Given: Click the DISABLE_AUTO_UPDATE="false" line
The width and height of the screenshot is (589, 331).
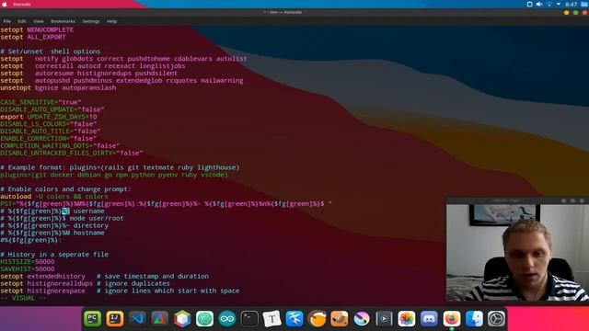Looking at the screenshot, I should [x=52, y=109].
